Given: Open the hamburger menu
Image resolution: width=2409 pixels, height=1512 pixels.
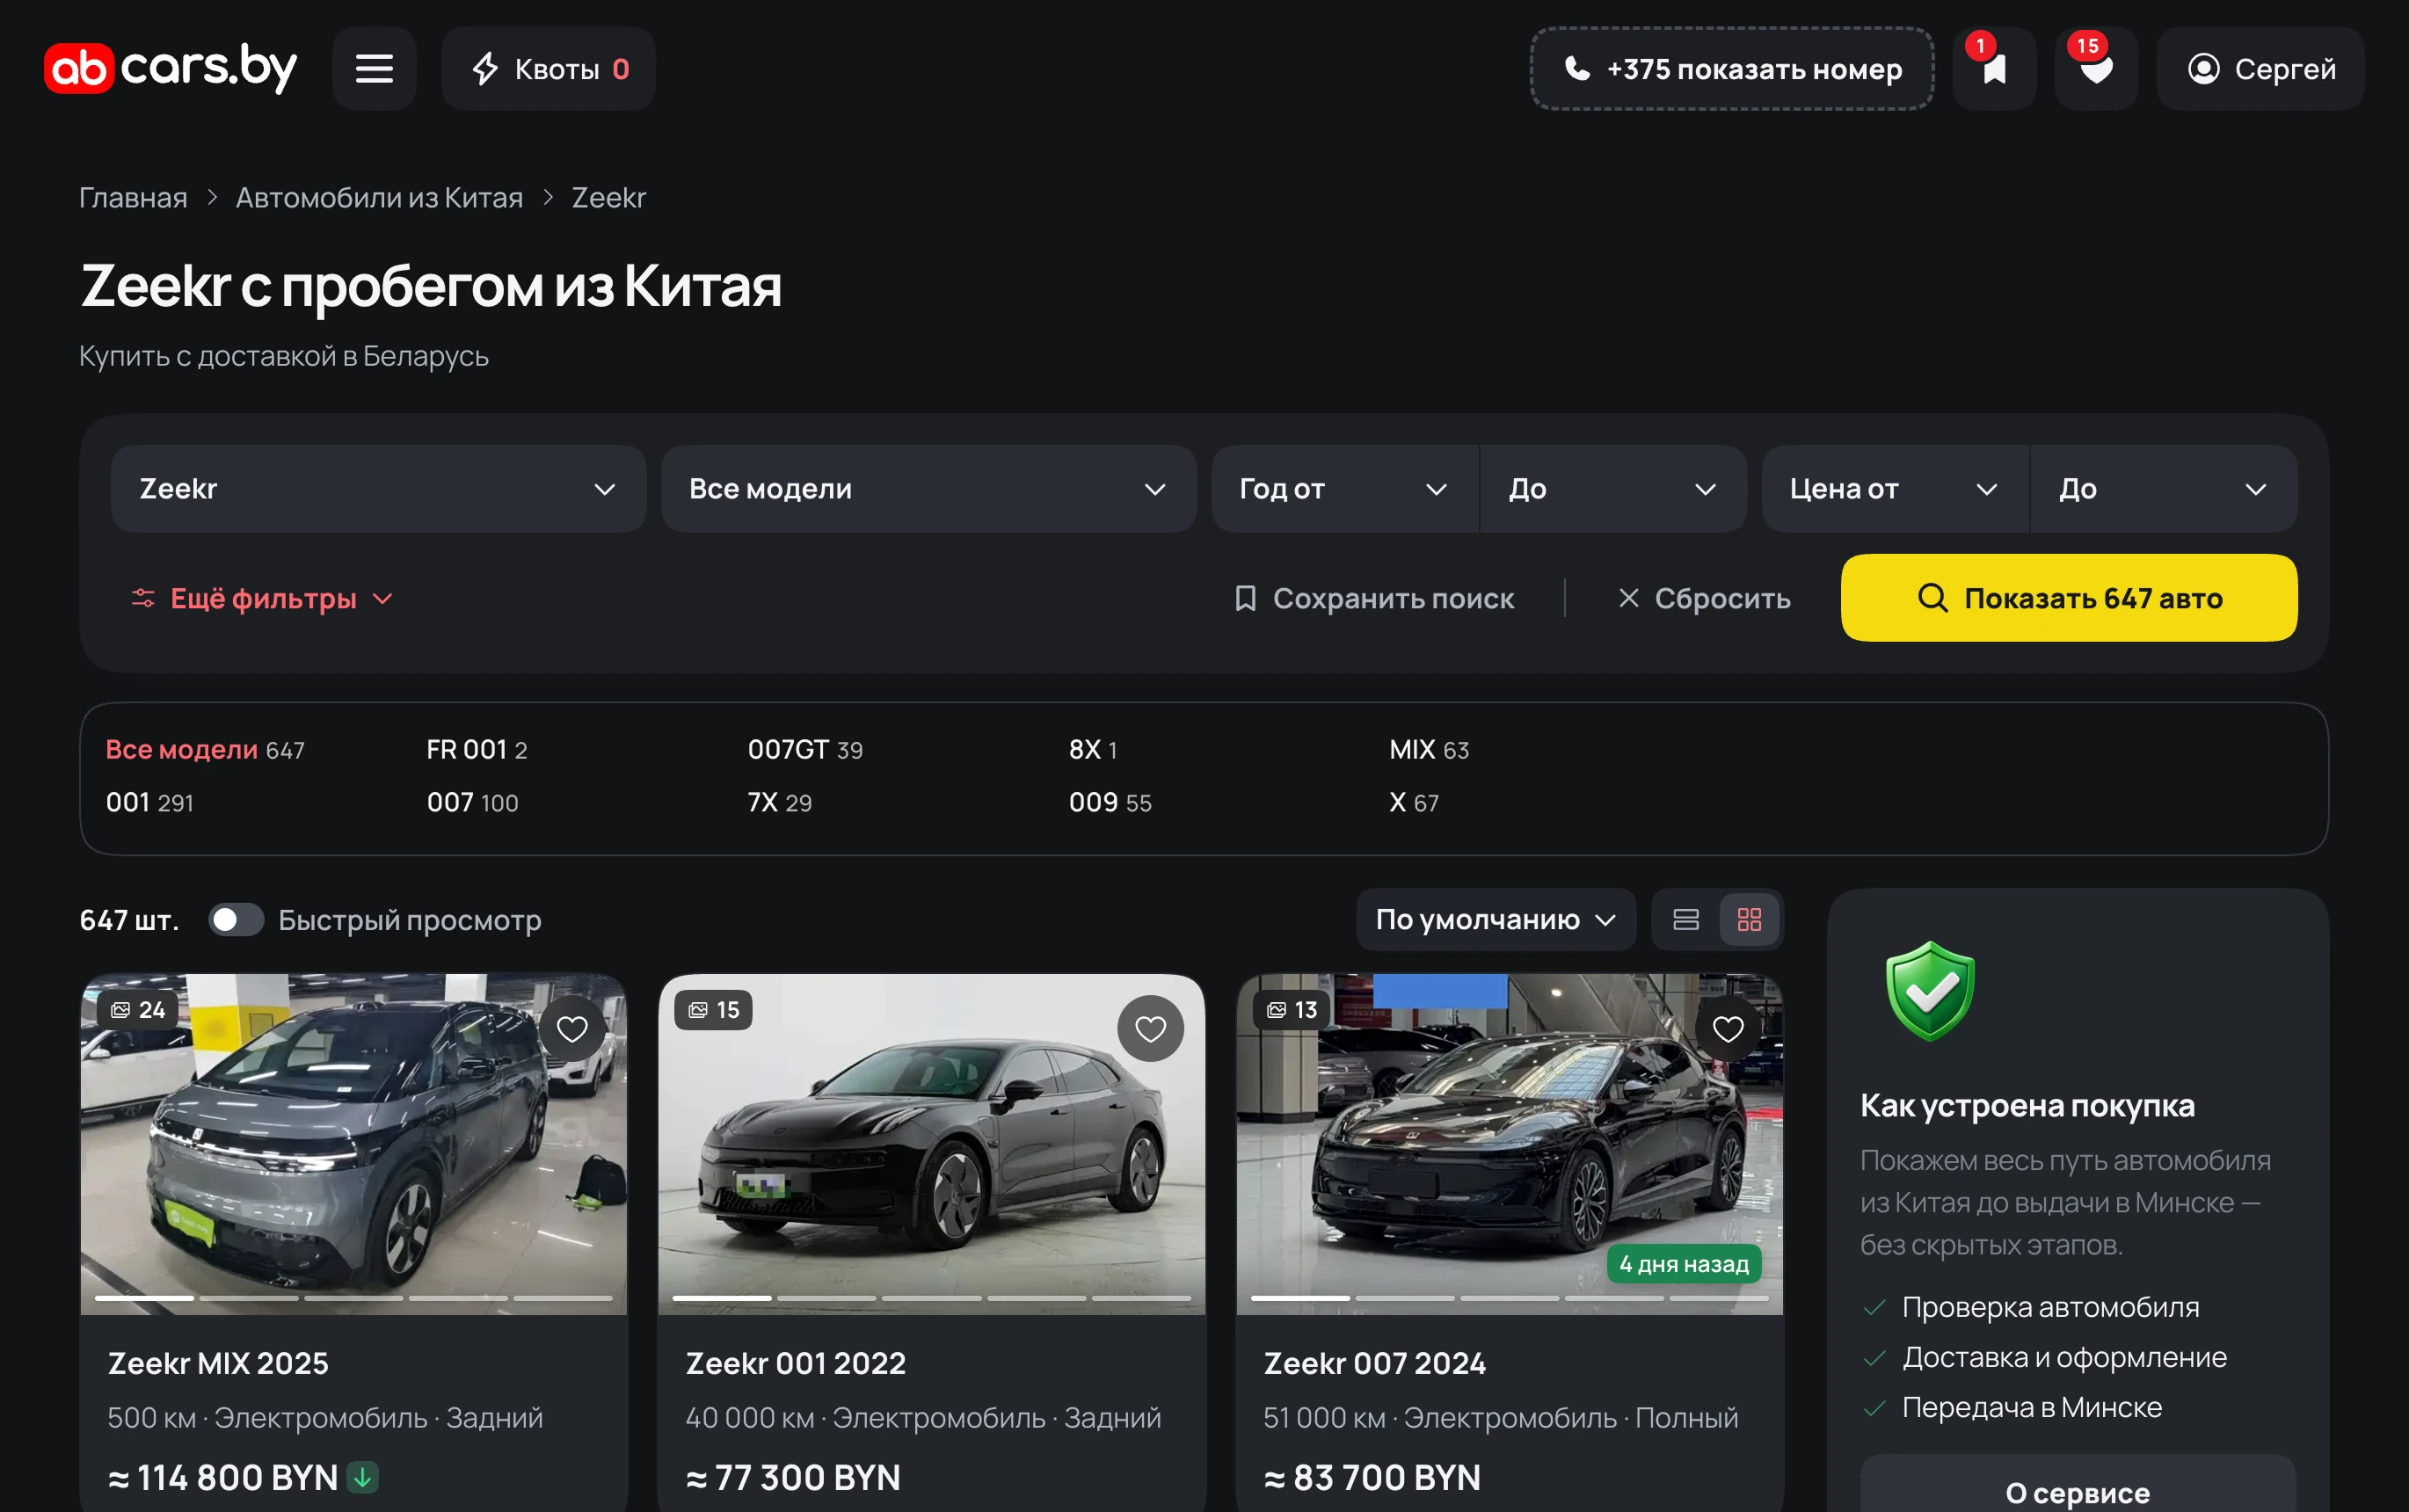Looking at the screenshot, I should pyautogui.click(x=374, y=69).
